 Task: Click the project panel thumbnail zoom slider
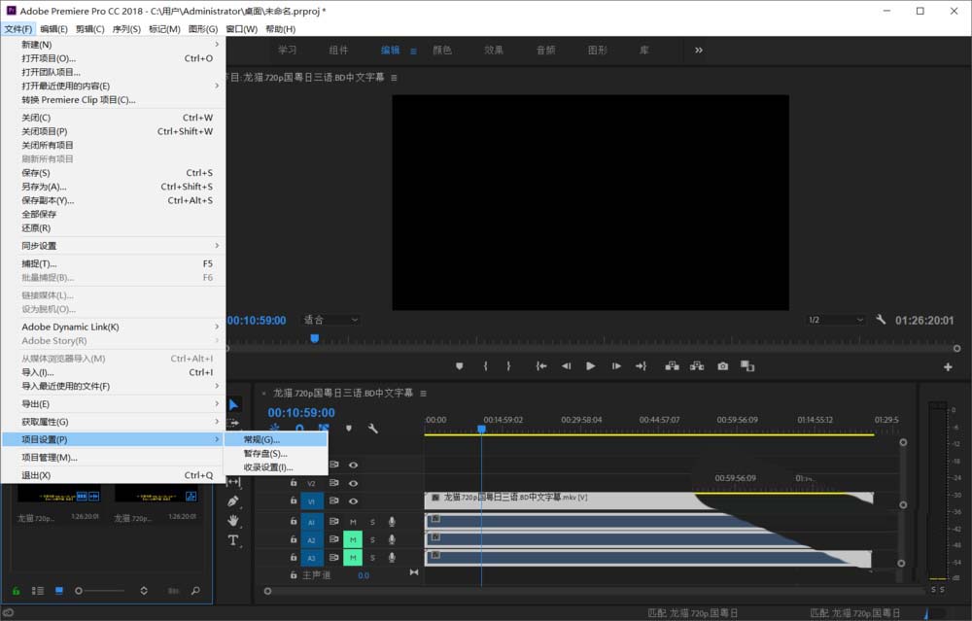click(x=80, y=590)
